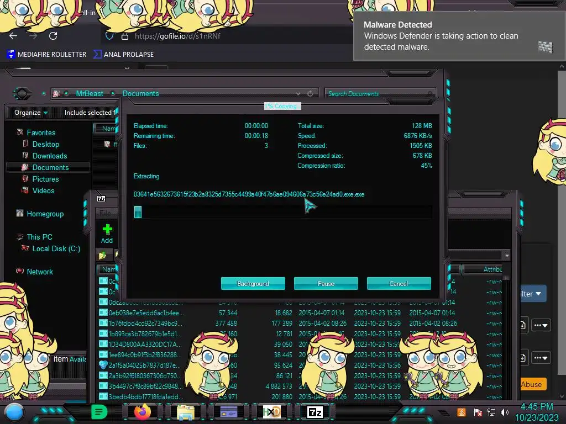Open the Organize dropdown in Explorer
The height and width of the screenshot is (424, 566).
coord(31,113)
